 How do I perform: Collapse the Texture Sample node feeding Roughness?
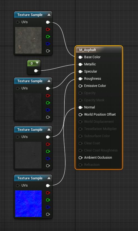[49, 130]
